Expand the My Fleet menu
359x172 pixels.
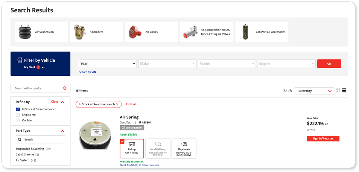click(43, 68)
